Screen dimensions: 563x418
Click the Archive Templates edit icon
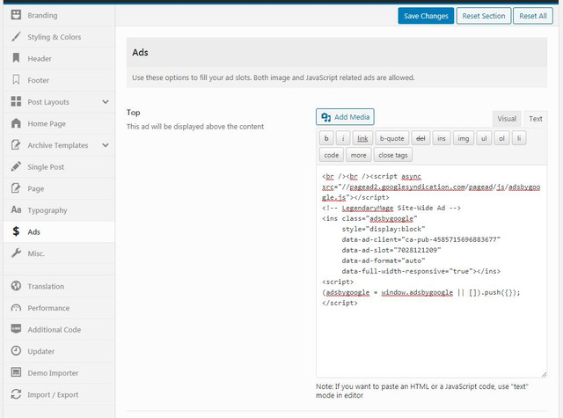pos(16,144)
